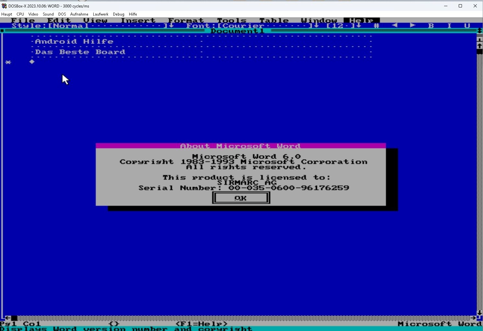Click the vertical scrollbar up arrow
Viewport: 483px width, 331px height.
[479, 46]
